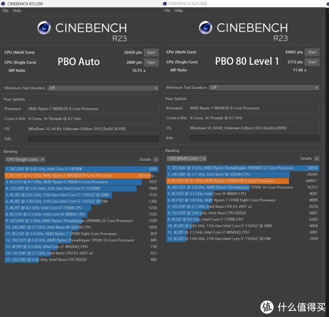Click 2172 pts Single Core score

pos(295,62)
